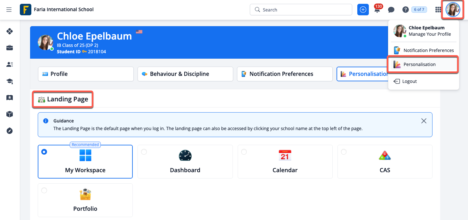468x220 pixels.
Task: Open the messages chat bubble icon
Action: pyautogui.click(x=391, y=10)
